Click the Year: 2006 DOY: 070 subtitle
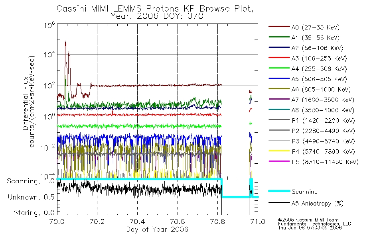This screenshot has width=379, height=239. pos(157,16)
